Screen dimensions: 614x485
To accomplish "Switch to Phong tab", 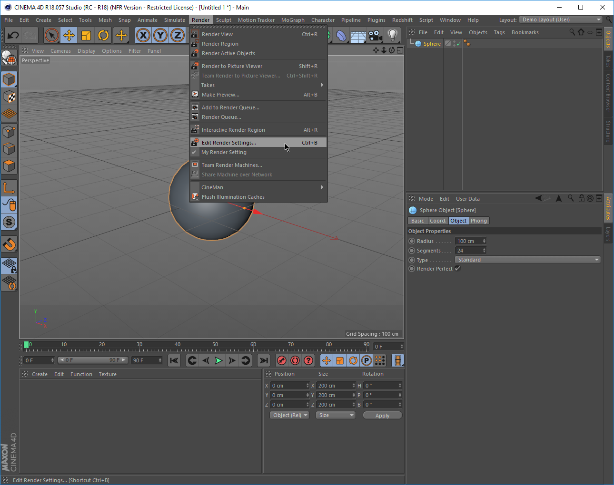I will coord(479,221).
